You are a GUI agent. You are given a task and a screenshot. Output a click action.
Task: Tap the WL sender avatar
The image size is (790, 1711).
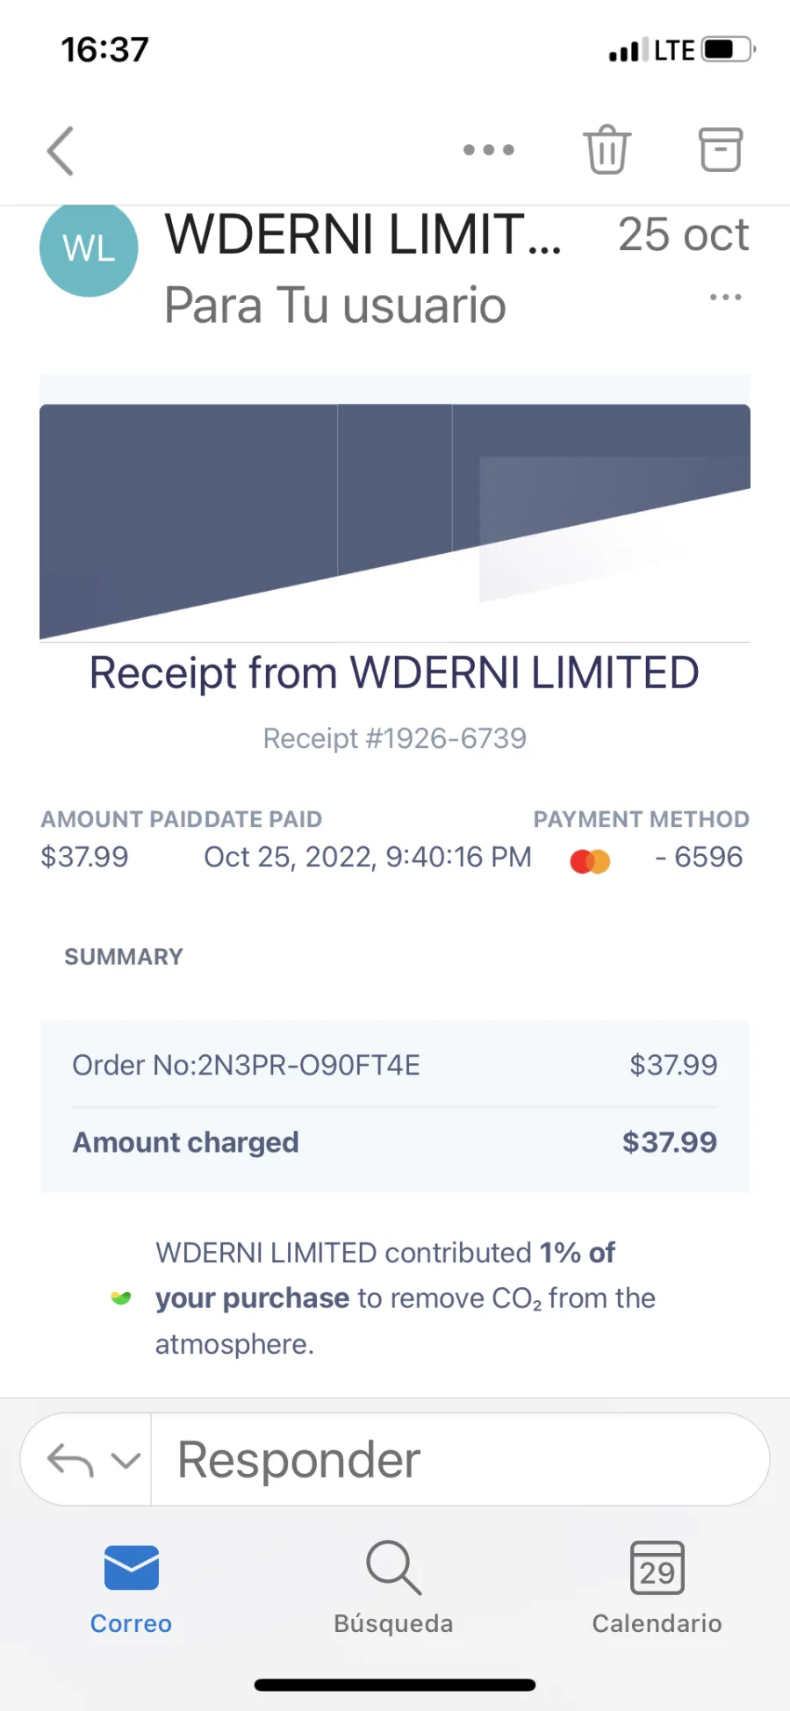pyautogui.click(x=89, y=248)
